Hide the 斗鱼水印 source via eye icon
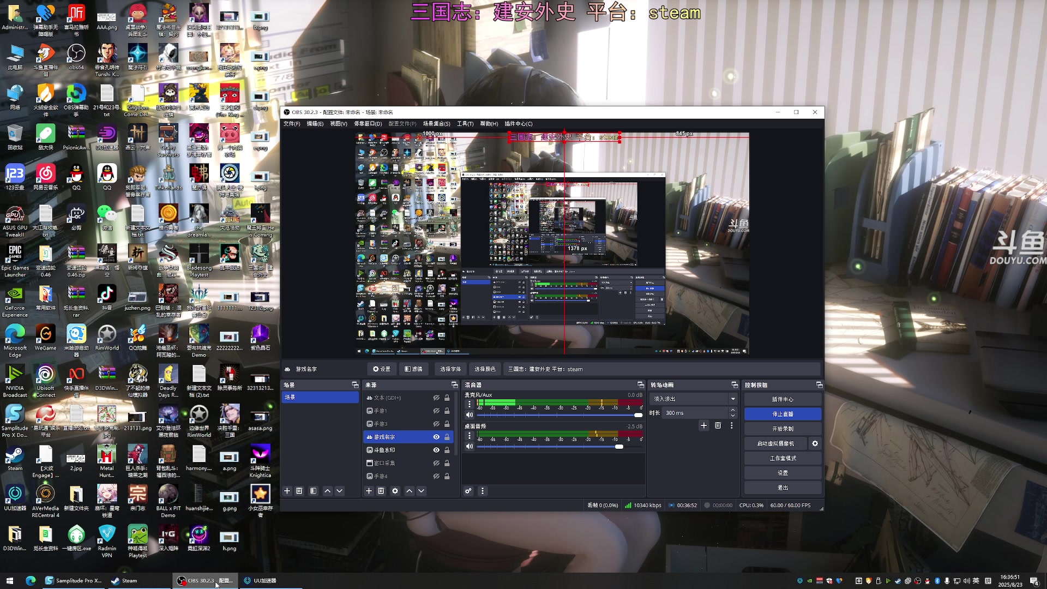This screenshot has width=1047, height=589. pos(436,450)
